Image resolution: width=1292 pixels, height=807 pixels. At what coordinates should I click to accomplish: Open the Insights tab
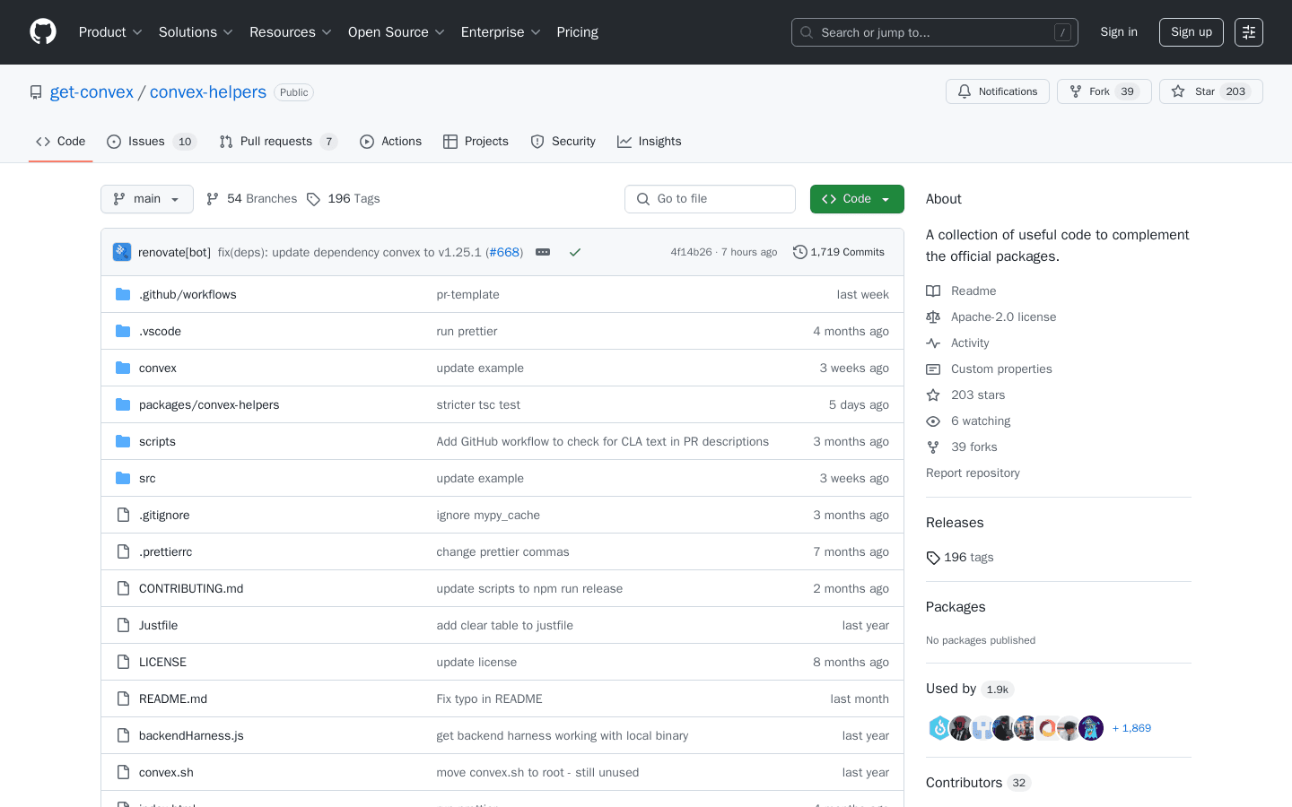(x=649, y=142)
